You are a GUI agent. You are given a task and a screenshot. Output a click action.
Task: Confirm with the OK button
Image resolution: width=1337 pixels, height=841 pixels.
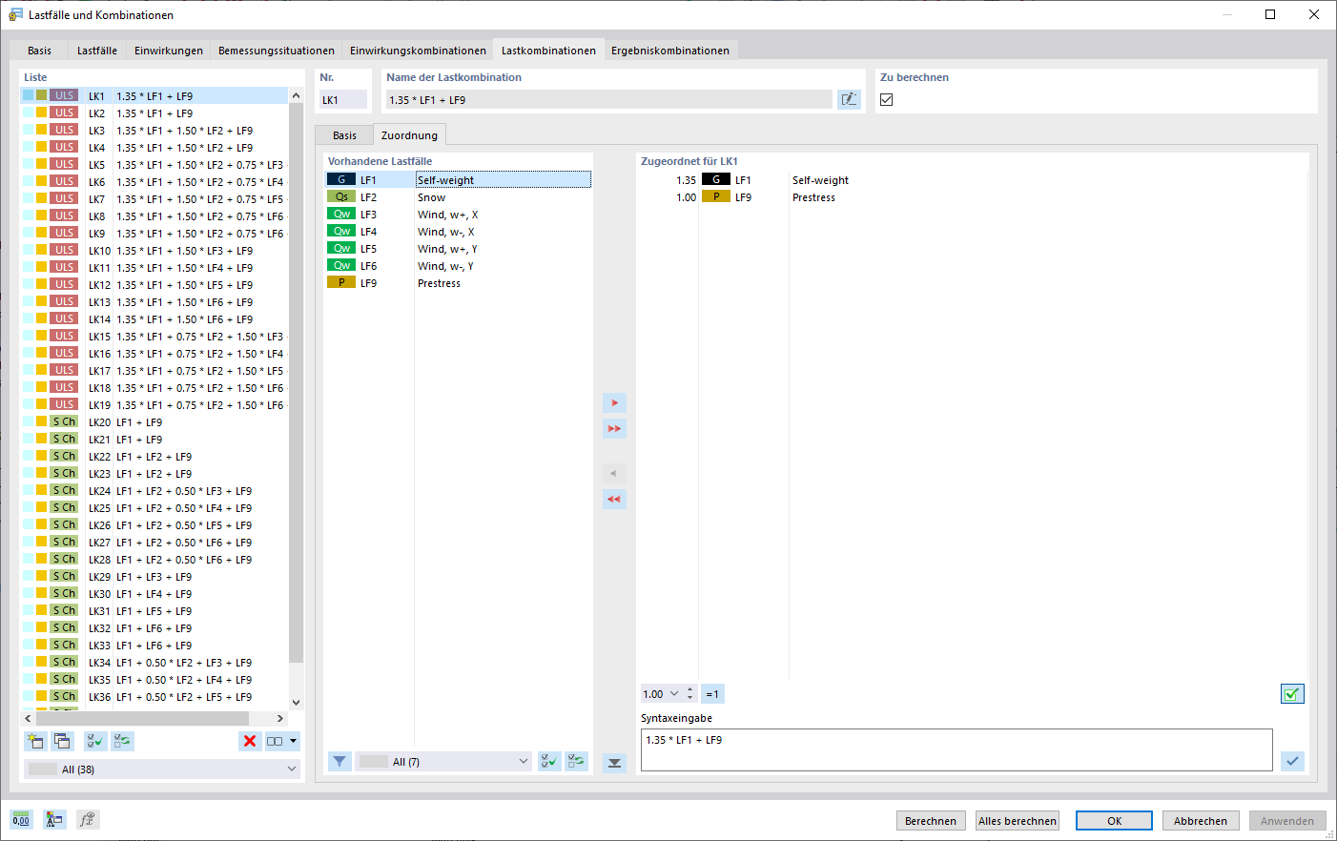tap(1114, 821)
